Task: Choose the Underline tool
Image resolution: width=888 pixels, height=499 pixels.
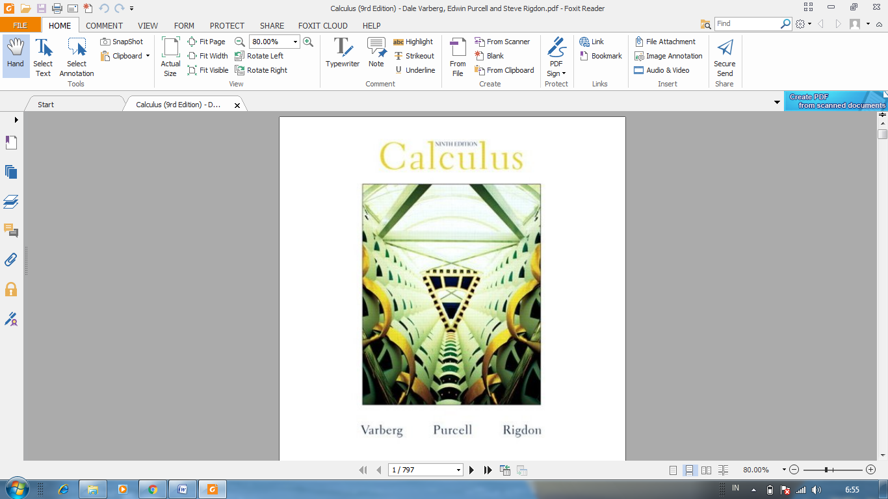Action: tap(415, 70)
